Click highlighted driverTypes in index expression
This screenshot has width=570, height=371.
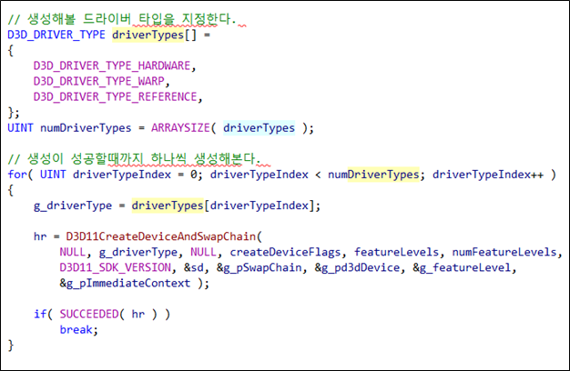pos(168,206)
